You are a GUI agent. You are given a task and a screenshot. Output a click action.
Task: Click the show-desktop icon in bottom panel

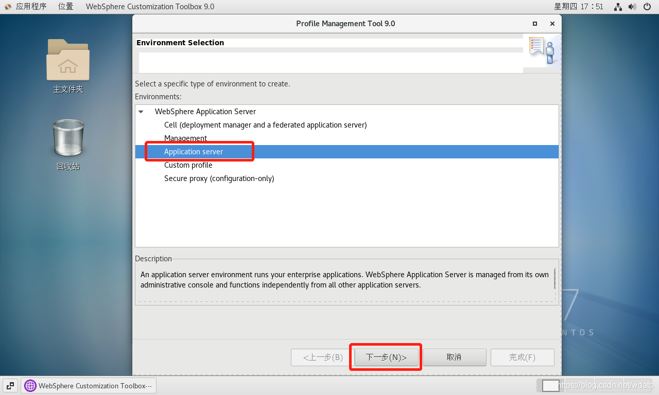click(x=10, y=385)
